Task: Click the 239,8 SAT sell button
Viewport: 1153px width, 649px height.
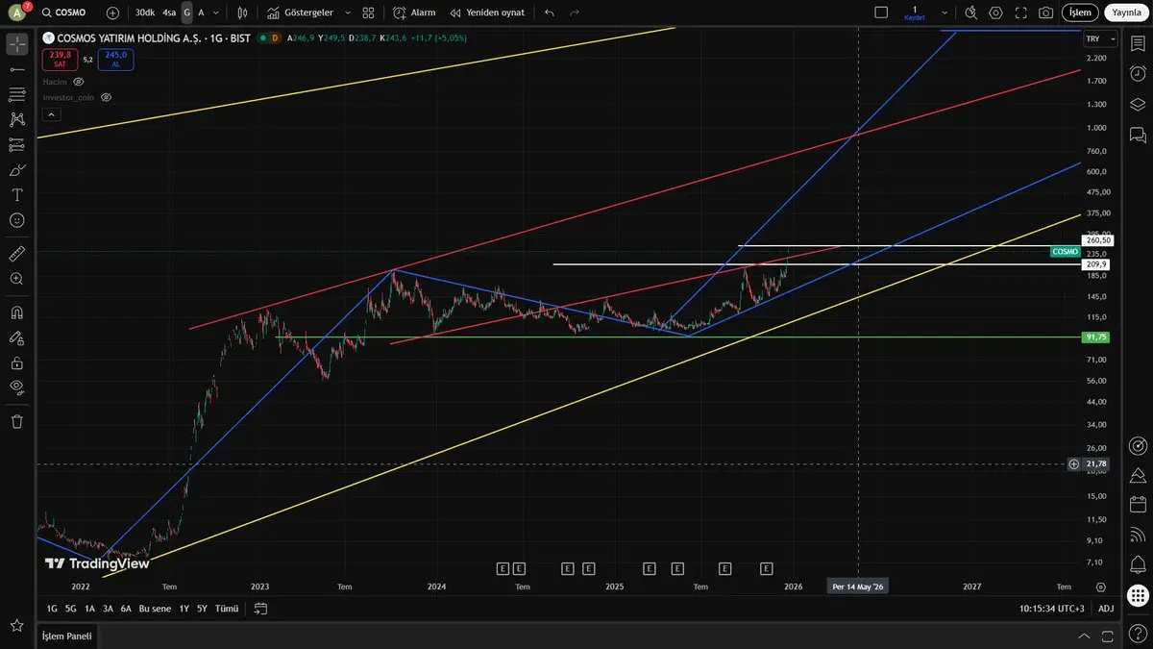Action: (60, 59)
